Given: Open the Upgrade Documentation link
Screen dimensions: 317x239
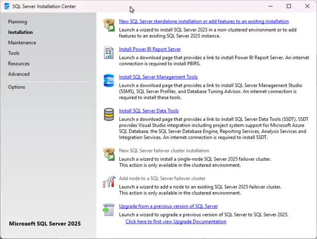Looking at the screenshot, I should (176, 222).
